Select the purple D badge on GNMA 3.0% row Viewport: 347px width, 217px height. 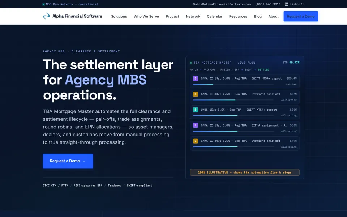point(196,125)
